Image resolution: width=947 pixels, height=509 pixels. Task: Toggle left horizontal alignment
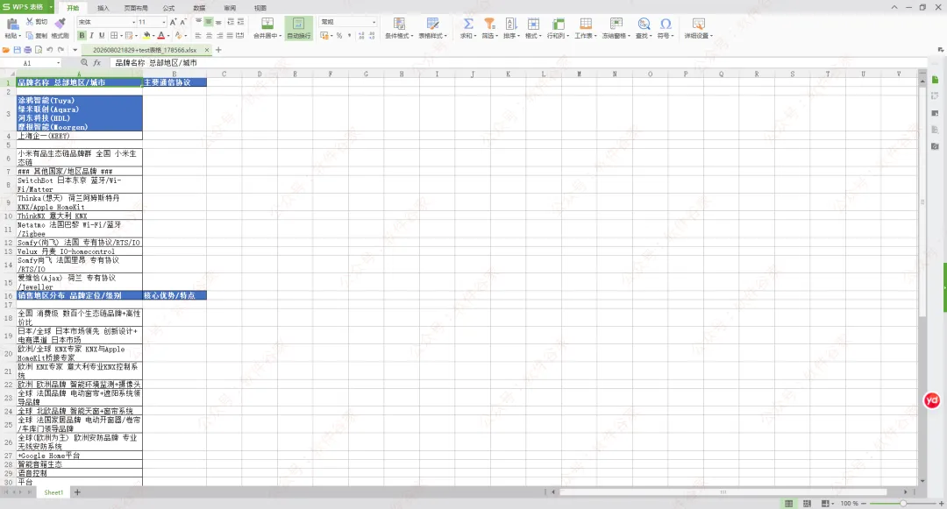click(x=199, y=36)
